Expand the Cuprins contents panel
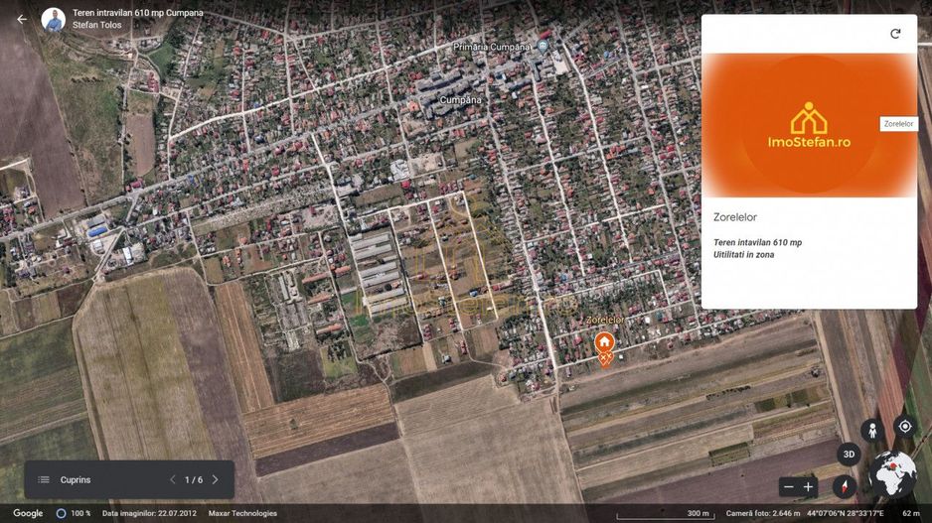The height and width of the screenshot is (523, 932). click(x=76, y=480)
